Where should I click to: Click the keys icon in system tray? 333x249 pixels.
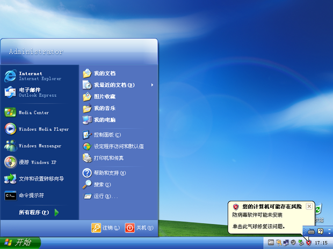[x=279, y=243]
